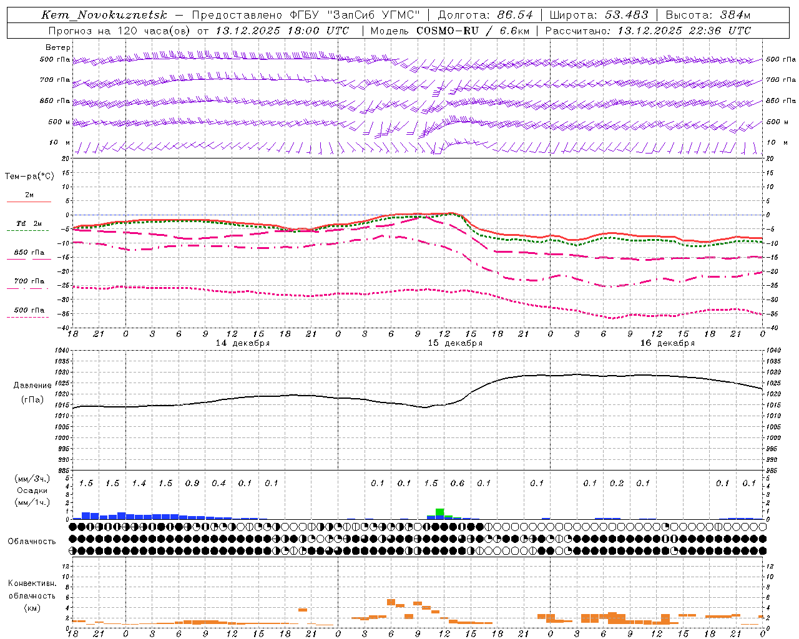Select the 'Широта: 53.483' latitude value
799x639 pixels.
tap(600, 15)
